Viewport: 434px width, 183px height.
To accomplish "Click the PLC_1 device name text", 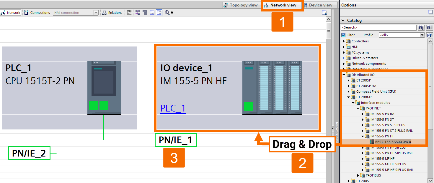I will point(19,68).
